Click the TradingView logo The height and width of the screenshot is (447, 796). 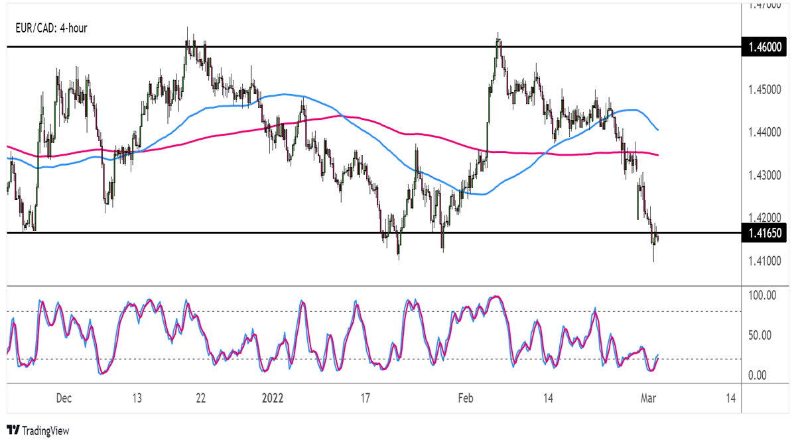(x=38, y=430)
